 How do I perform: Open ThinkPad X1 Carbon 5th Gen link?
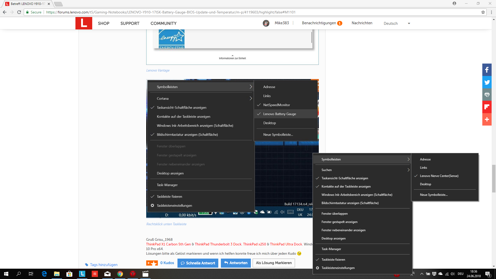pos(168,244)
